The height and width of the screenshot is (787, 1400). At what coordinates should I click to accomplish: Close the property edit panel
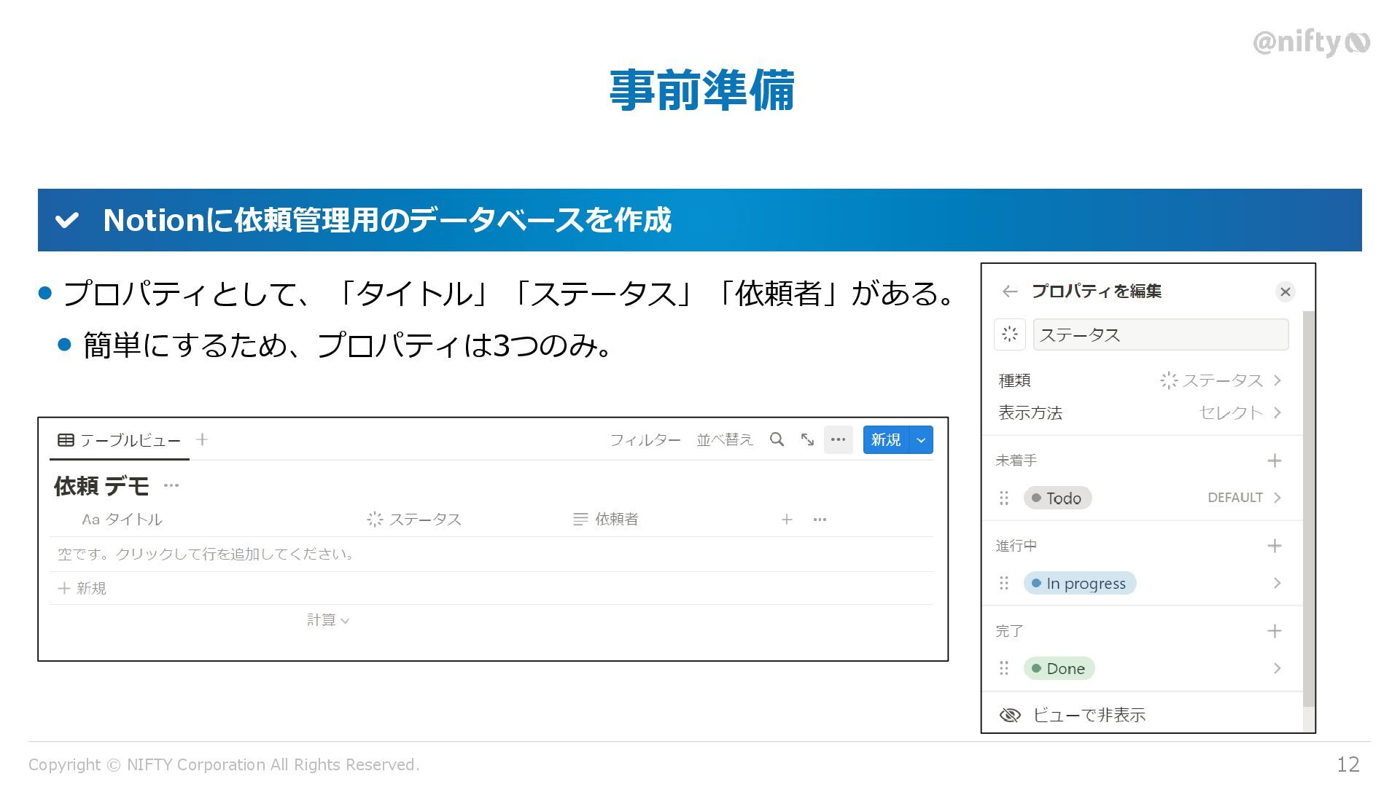[1285, 291]
